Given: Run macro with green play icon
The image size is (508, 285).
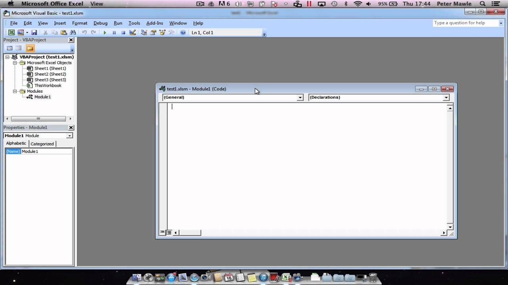Looking at the screenshot, I should pyautogui.click(x=105, y=32).
